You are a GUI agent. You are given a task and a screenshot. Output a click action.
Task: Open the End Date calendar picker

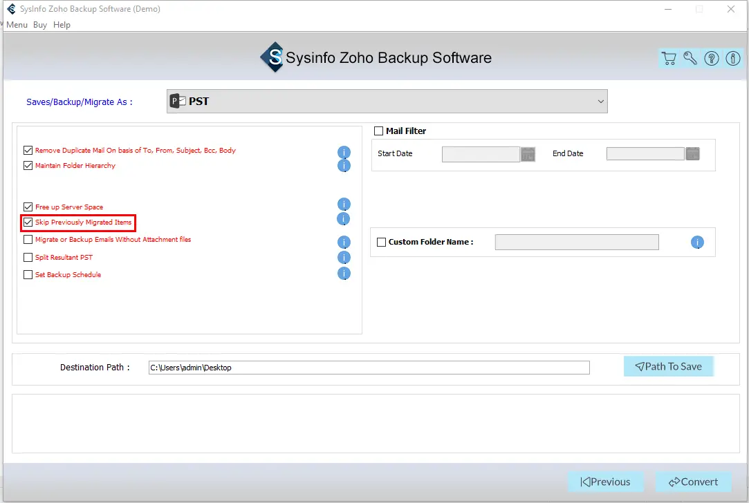click(692, 153)
